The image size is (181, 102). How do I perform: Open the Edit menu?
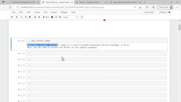[21, 12]
